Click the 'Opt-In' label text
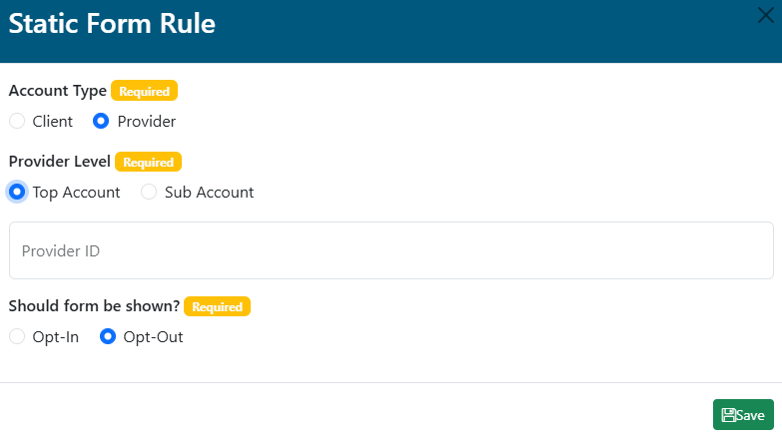 pyautogui.click(x=56, y=337)
